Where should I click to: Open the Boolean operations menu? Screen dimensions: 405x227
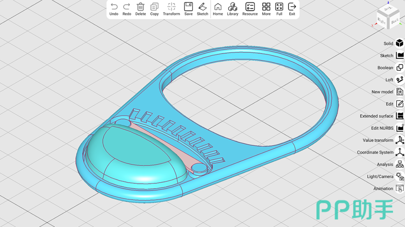pos(399,68)
